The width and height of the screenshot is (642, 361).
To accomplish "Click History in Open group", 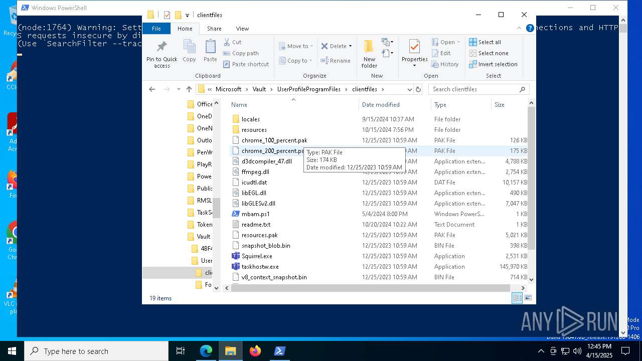I will click(444, 64).
